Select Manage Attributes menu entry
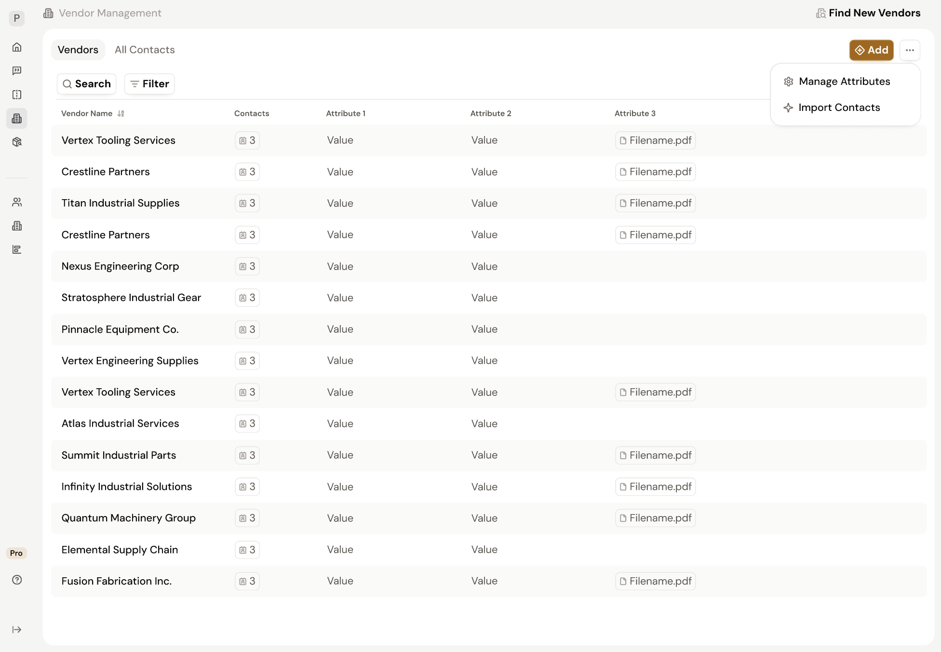The height and width of the screenshot is (652, 941). [x=844, y=81]
